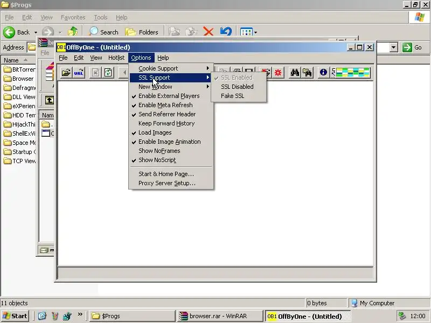This screenshot has height=323, width=431.
Task: Expand the Cookie Support submenu
Action: (x=171, y=68)
